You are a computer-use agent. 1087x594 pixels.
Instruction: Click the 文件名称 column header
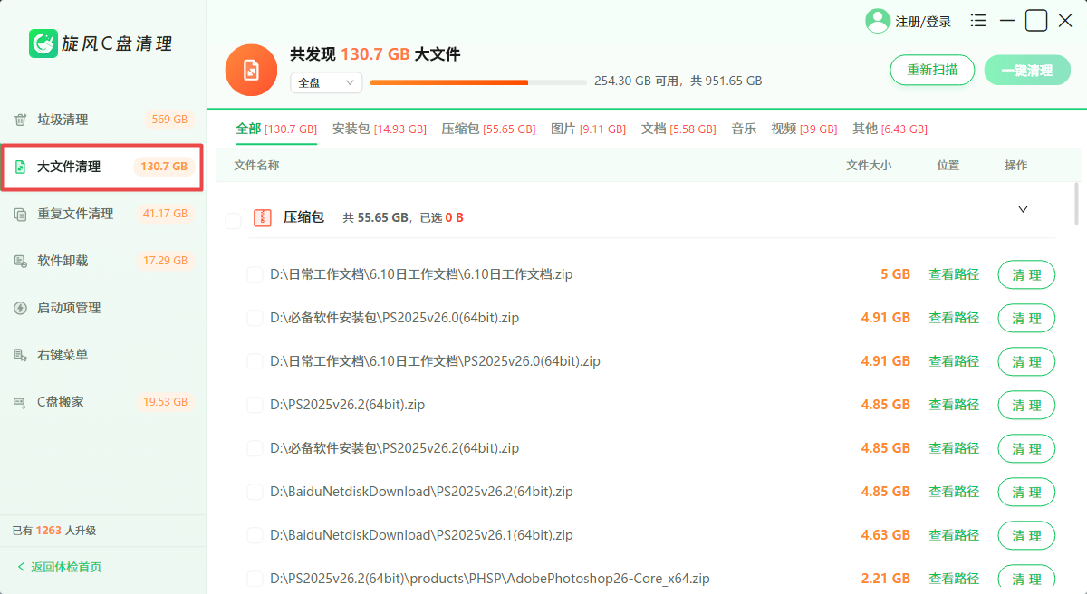[256, 165]
